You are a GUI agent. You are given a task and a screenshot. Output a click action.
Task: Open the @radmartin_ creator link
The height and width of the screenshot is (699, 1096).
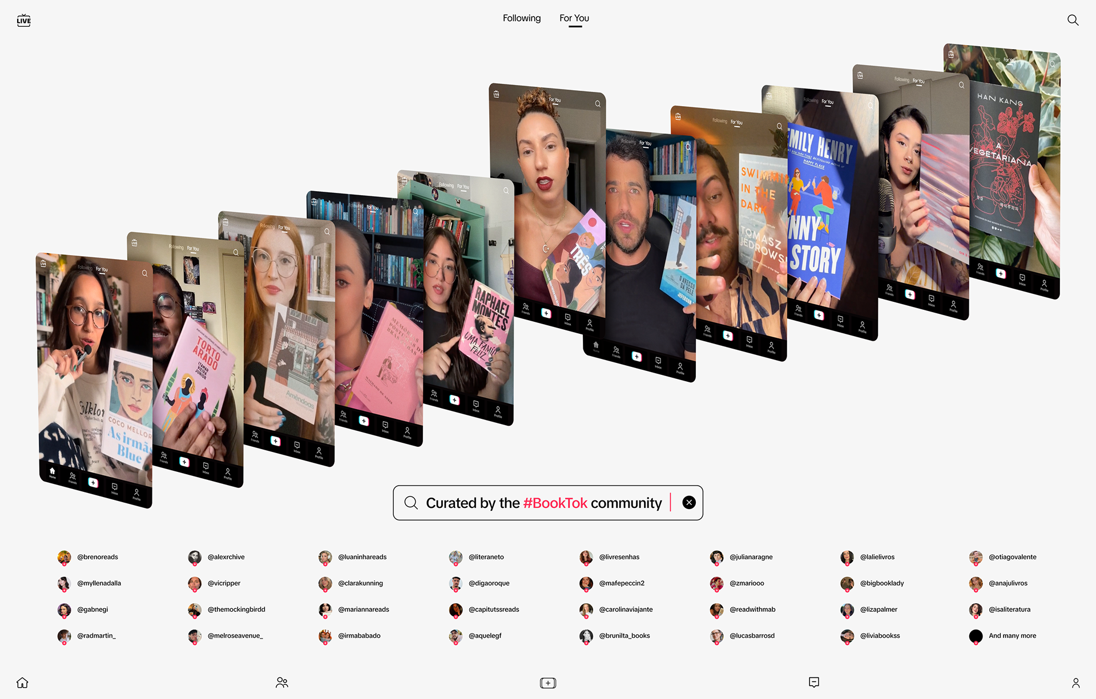(x=96, y=636)
